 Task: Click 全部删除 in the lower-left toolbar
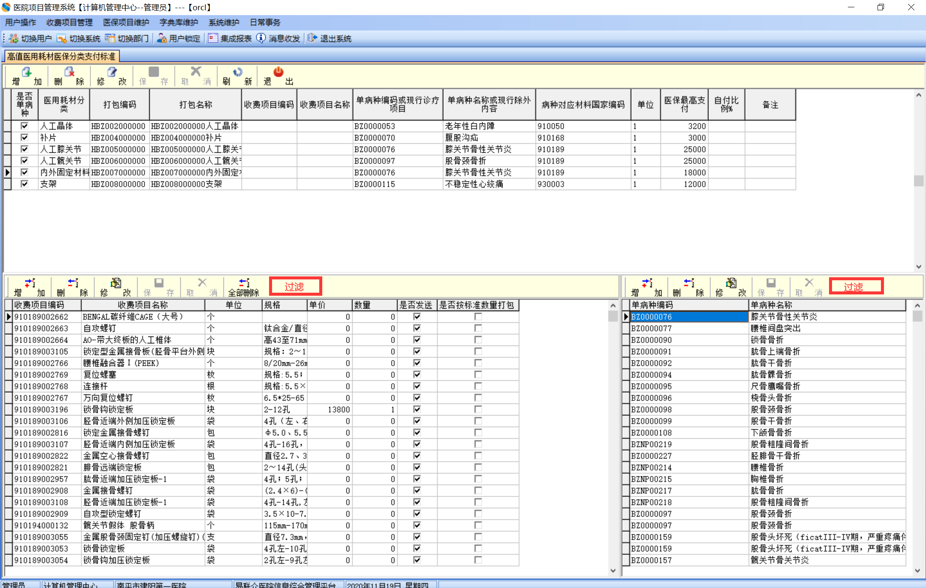click(244, 287)
